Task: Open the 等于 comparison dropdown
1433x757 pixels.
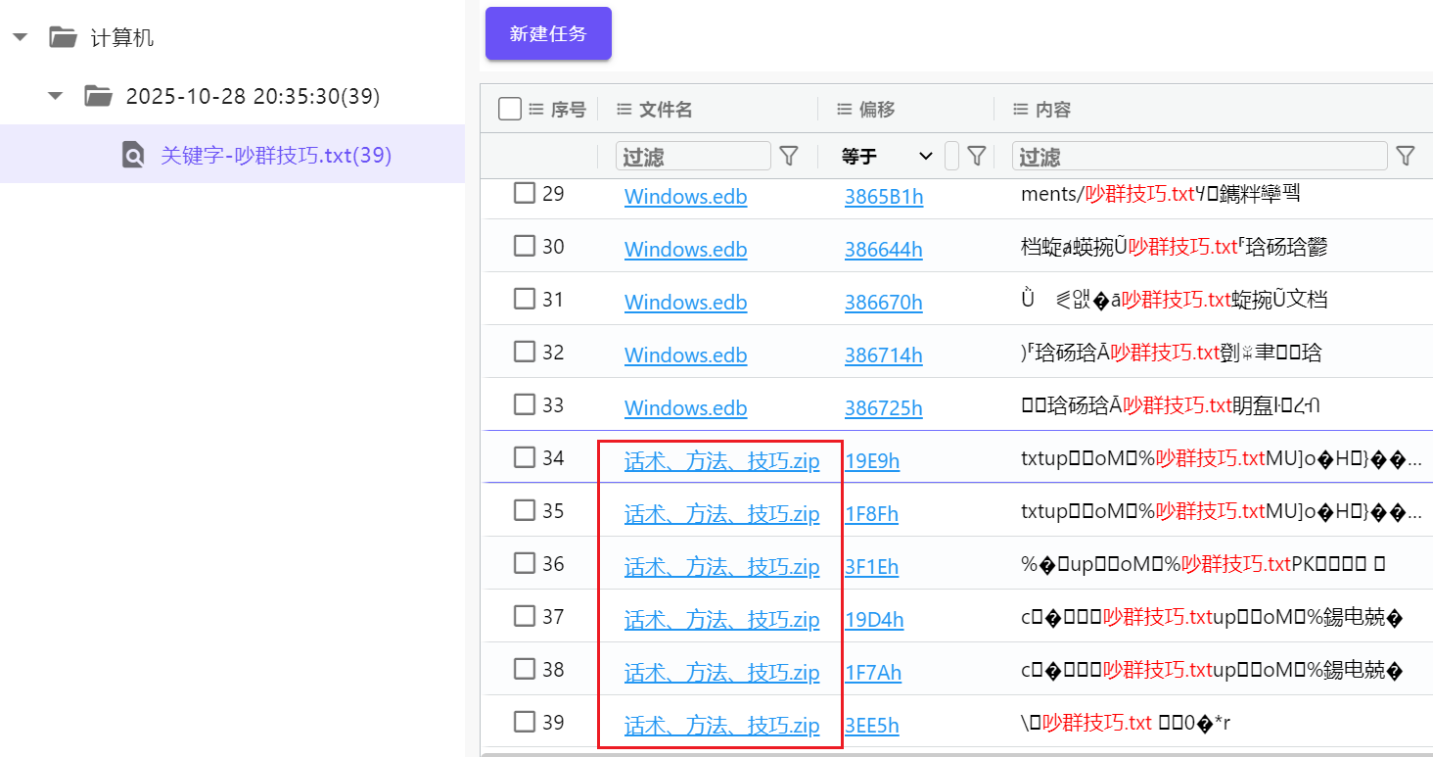Action: tap(887, 156)
